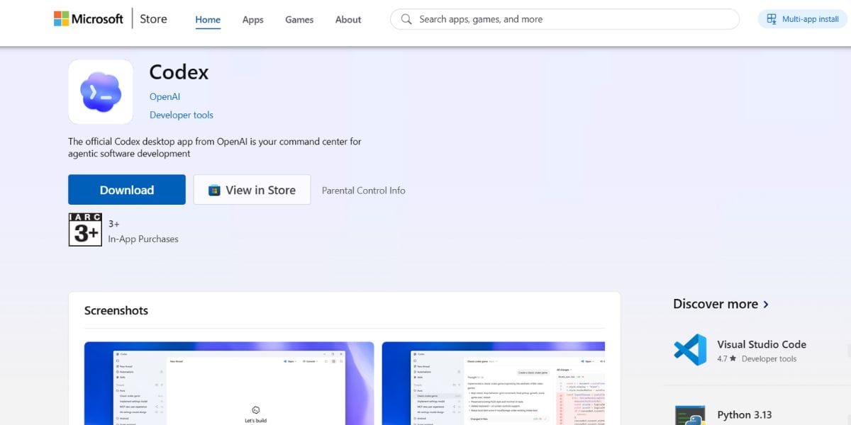The image size is (851, 425).
Task: Click the Codex app logo
Action: pos(100,91)
